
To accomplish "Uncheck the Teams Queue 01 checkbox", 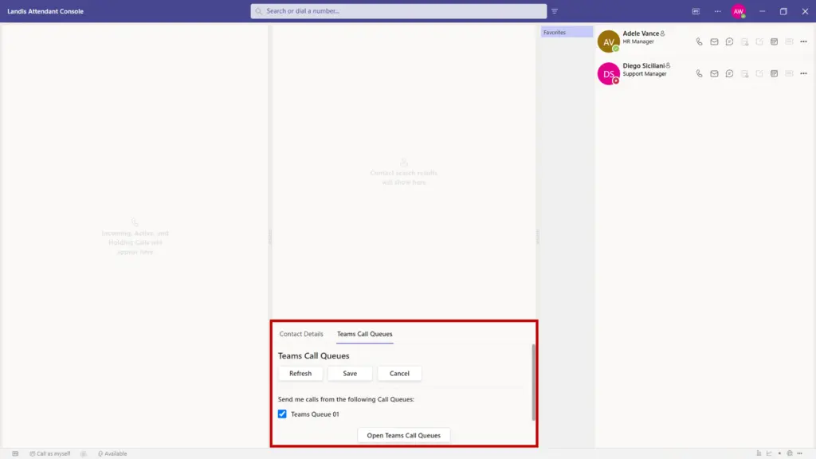I will [282, 414].
